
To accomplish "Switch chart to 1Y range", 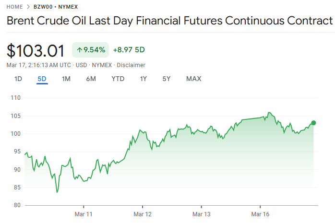I will click(143, 79).
